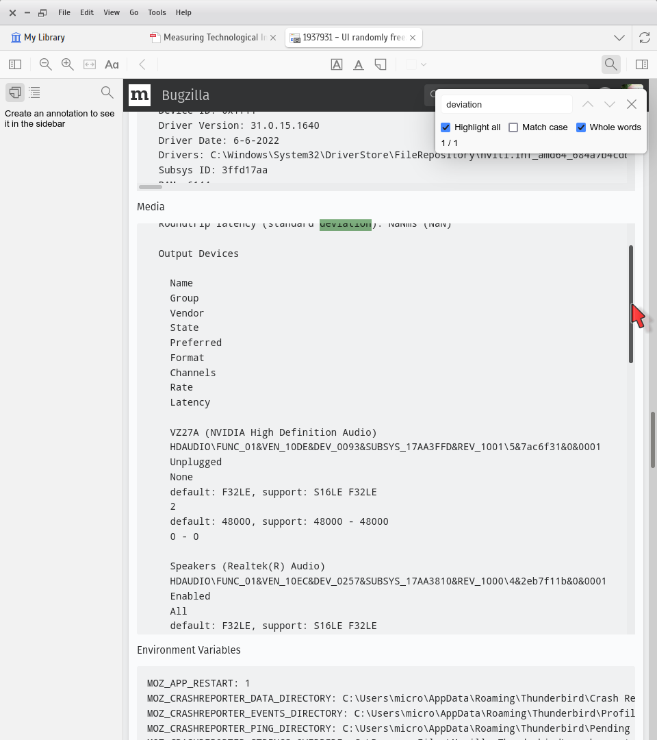The width and height of the screenshot is (657, 740).
Task: Click the sync with zotero.org icon
Action: coord(645,38)
